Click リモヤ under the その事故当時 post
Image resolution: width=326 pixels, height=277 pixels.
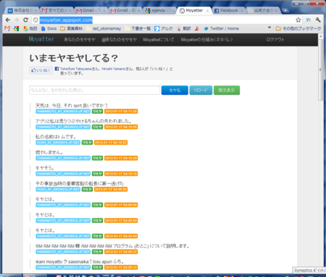point(87,189)
